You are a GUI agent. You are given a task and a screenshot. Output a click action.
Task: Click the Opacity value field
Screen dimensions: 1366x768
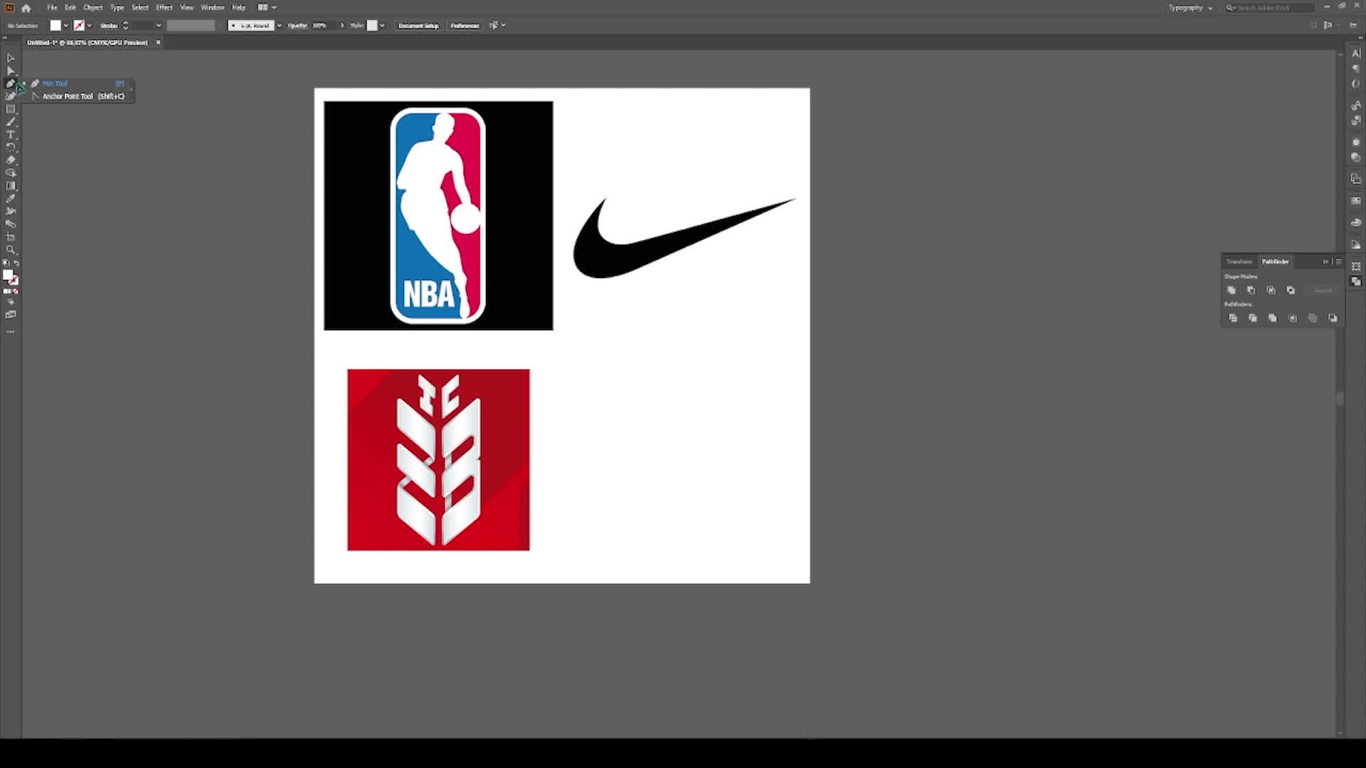324,26
